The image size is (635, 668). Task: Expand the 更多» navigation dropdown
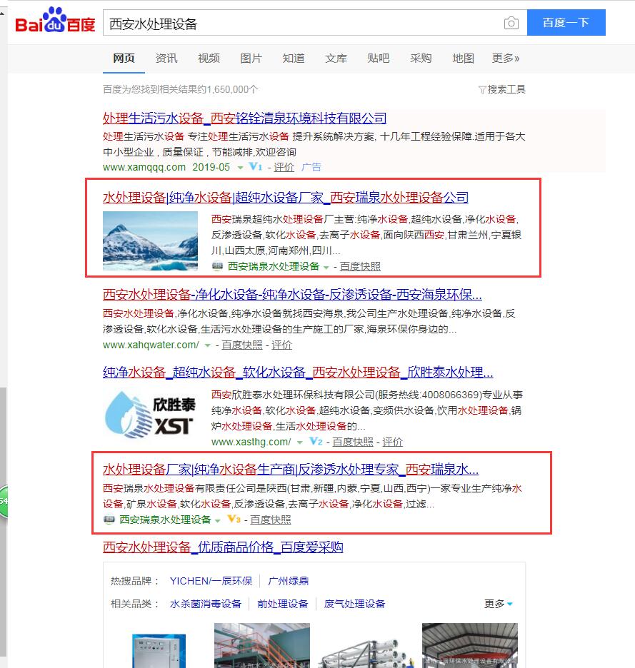click(505, 59)
